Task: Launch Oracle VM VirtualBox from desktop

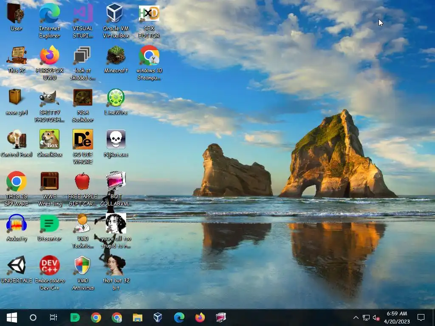Action: pos(116,21)
